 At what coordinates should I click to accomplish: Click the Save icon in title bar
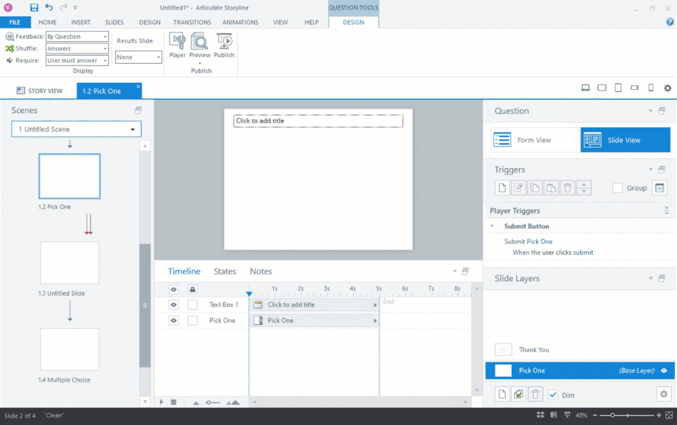[x=34, y=7]
